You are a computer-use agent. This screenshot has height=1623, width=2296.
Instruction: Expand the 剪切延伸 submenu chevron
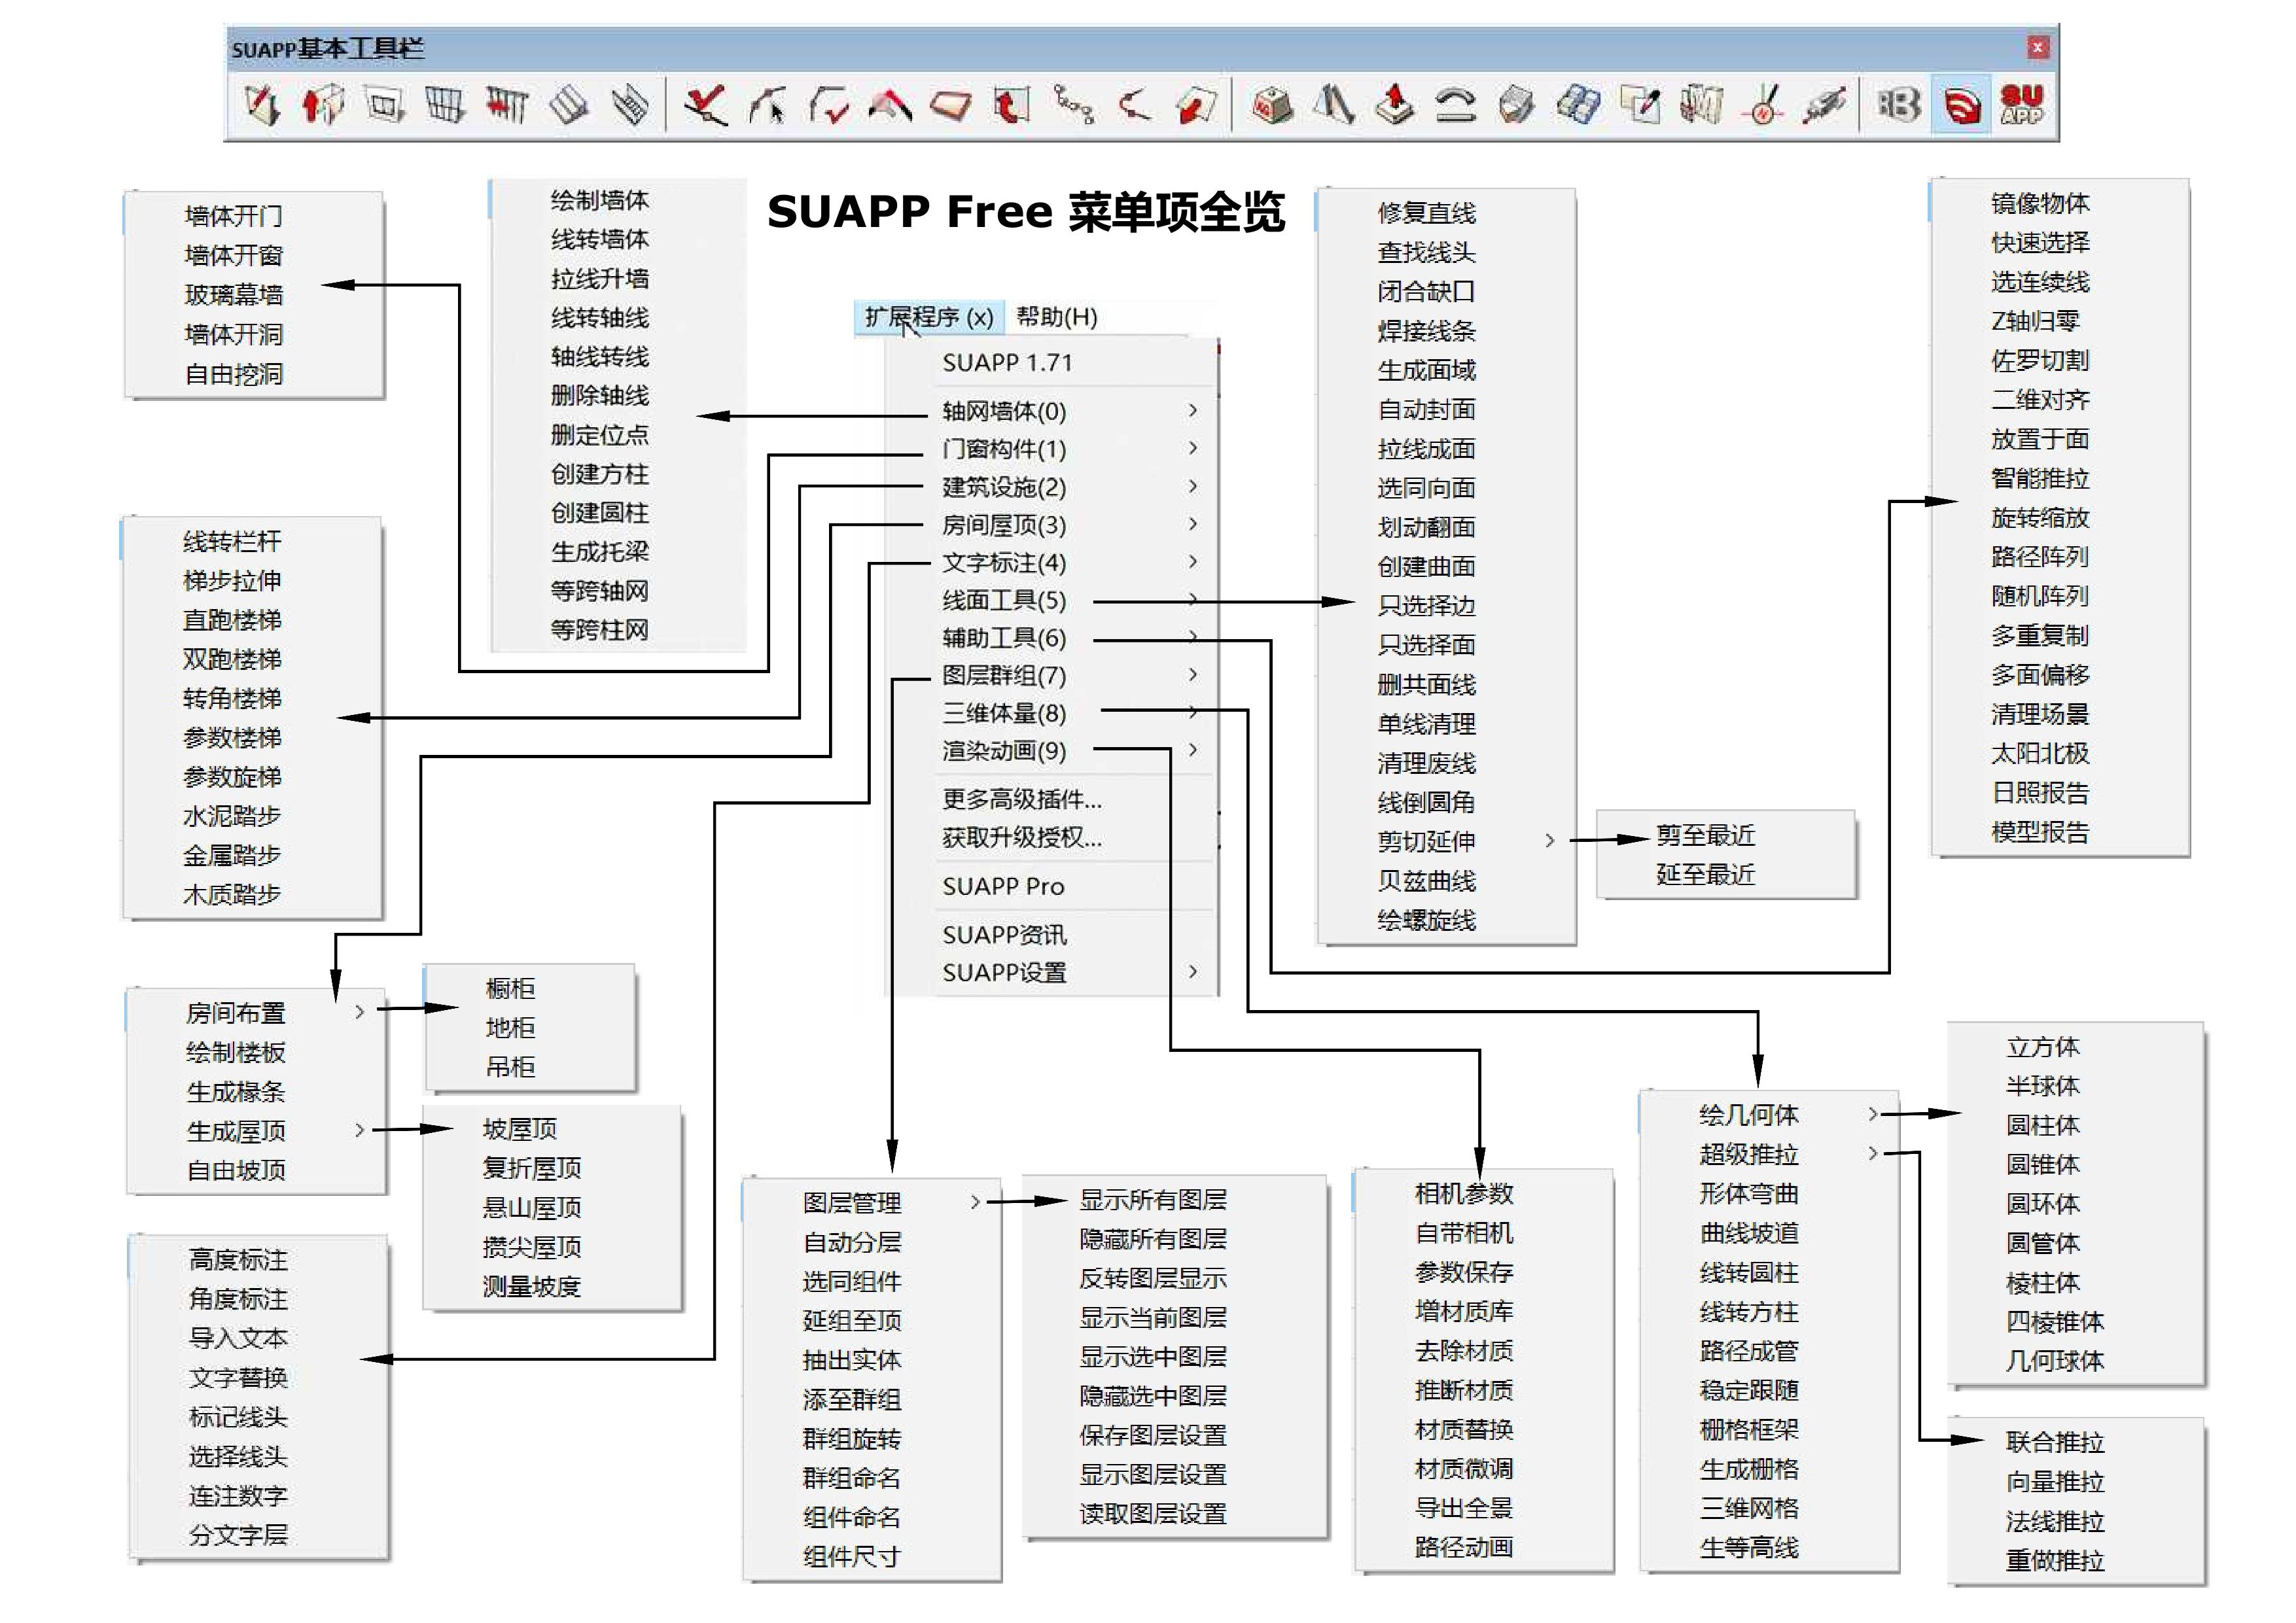click(x=1550, y=841)
